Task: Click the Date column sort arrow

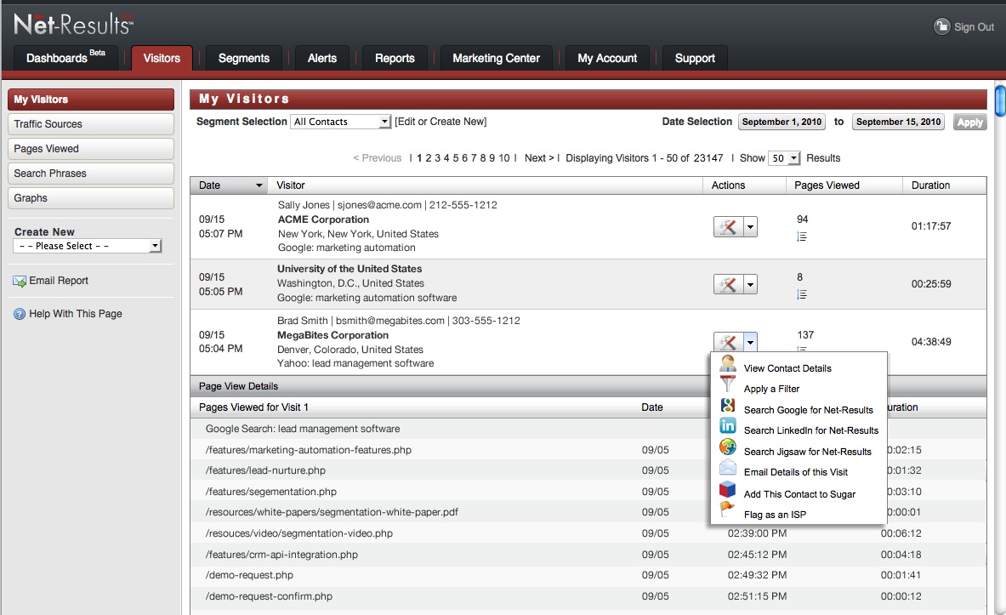Action: tap(259, 185)
